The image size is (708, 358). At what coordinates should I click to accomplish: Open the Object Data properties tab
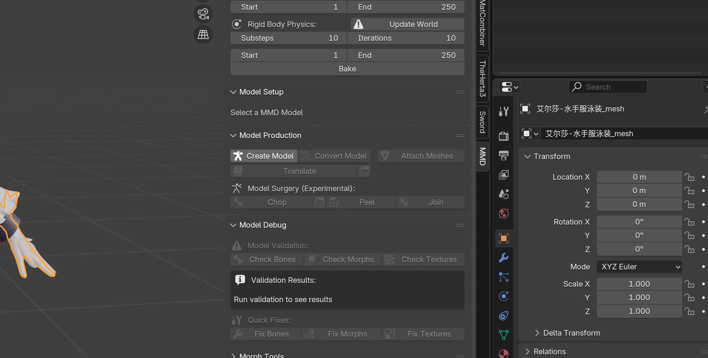pyautogui.click(x=504, y=335)
